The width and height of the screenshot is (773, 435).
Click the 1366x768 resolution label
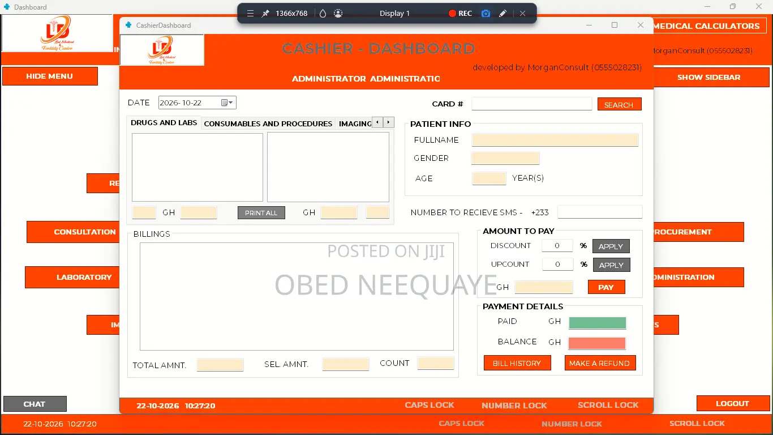(x=291, y=13)
